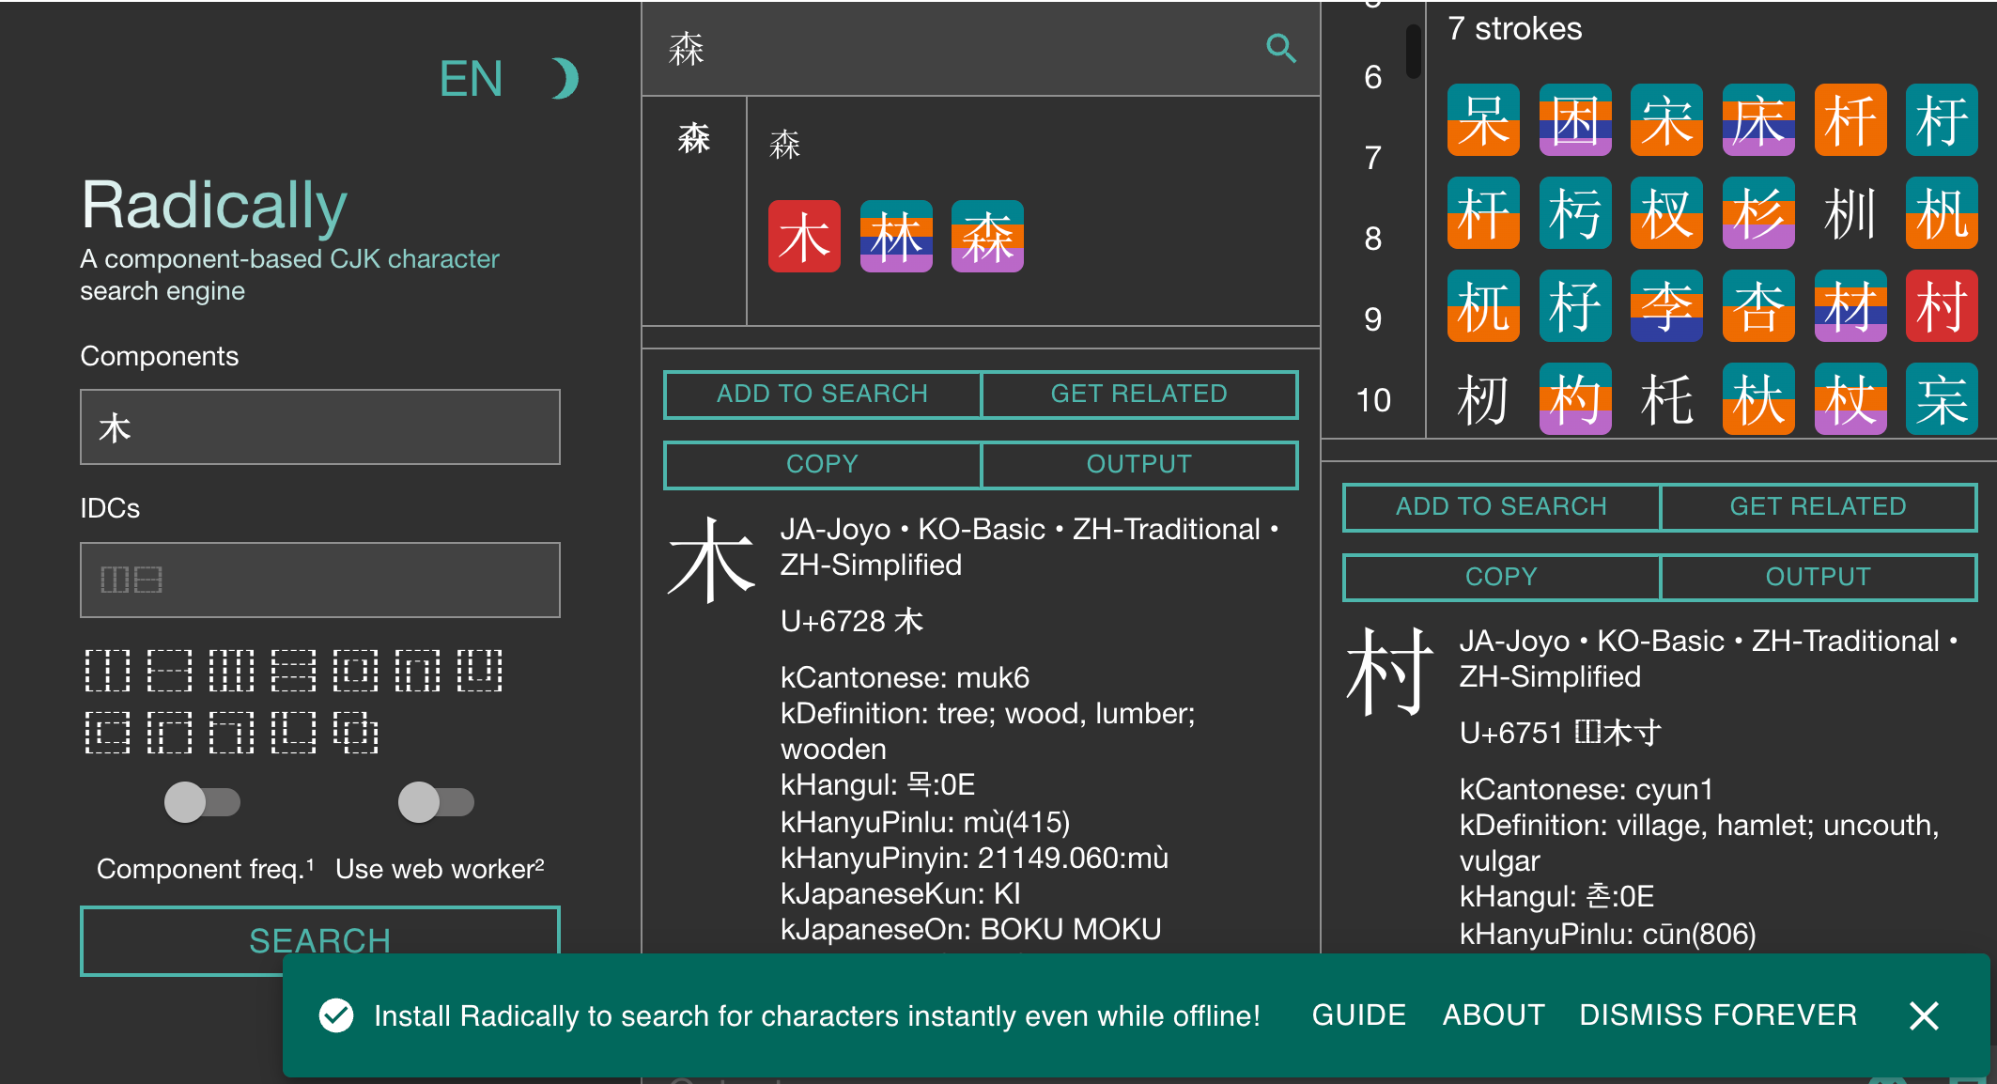
Task: Select the 森 component tile
Action: coord(987,237)
